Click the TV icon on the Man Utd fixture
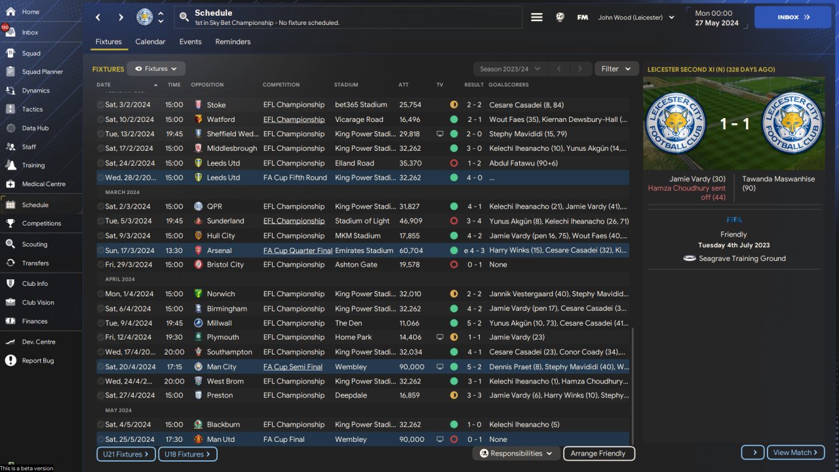Screen dimensions: 839x472 click(440, 439)
